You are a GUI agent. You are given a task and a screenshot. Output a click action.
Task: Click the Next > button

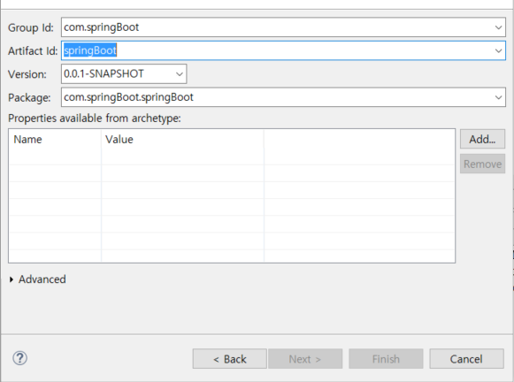click(305, 359)
